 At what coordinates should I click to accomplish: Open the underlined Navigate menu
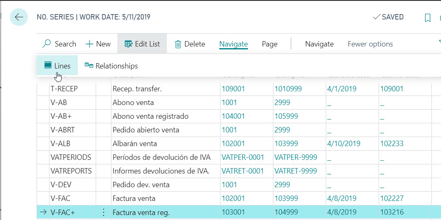click(x=233, y=44)
